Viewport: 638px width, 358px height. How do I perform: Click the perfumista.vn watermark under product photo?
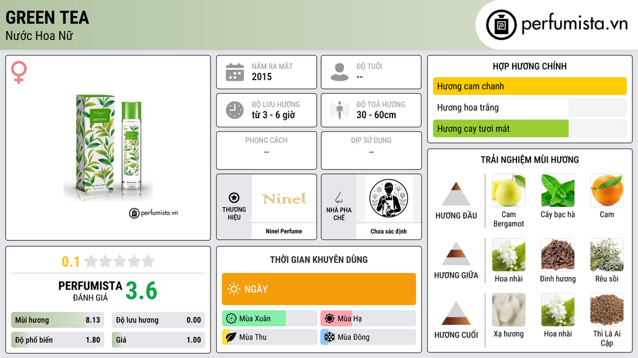coord(153,213)
